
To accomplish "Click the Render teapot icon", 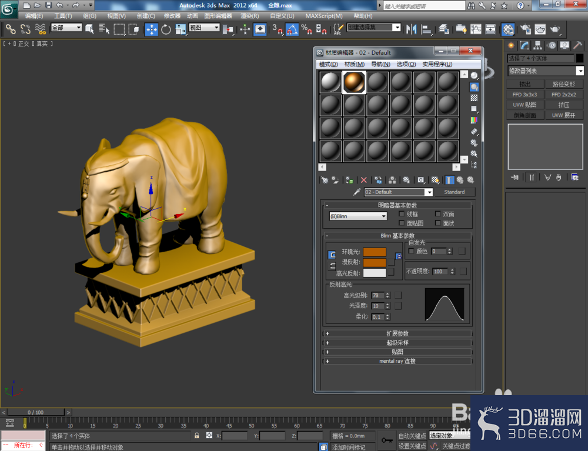I will [554, 29].
